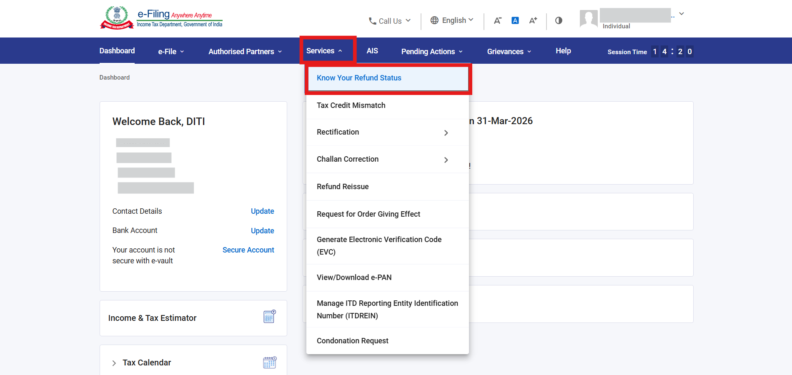The image size is (792, 375).
Task: Click the user profile avatar picture
Action: click(589, 19)
